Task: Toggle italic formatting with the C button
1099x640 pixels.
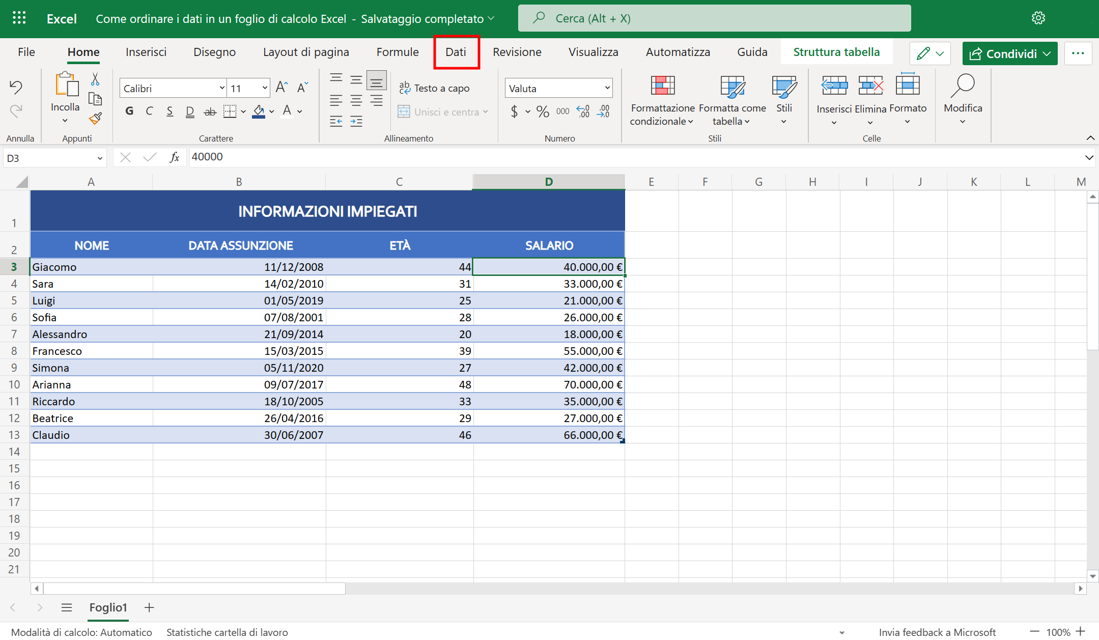Action: [149, 111]
